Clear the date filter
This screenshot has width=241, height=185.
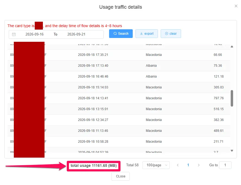[171, 33]
